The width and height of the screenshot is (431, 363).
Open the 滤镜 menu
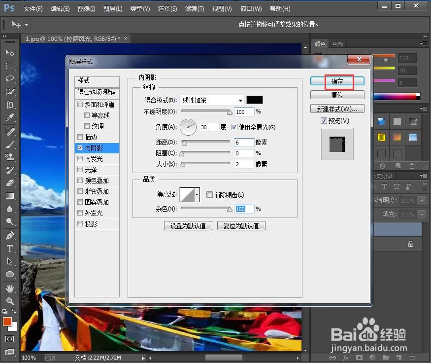click(194, 8)
